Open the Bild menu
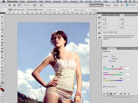The image size is (138, 103). click(41, 1)
